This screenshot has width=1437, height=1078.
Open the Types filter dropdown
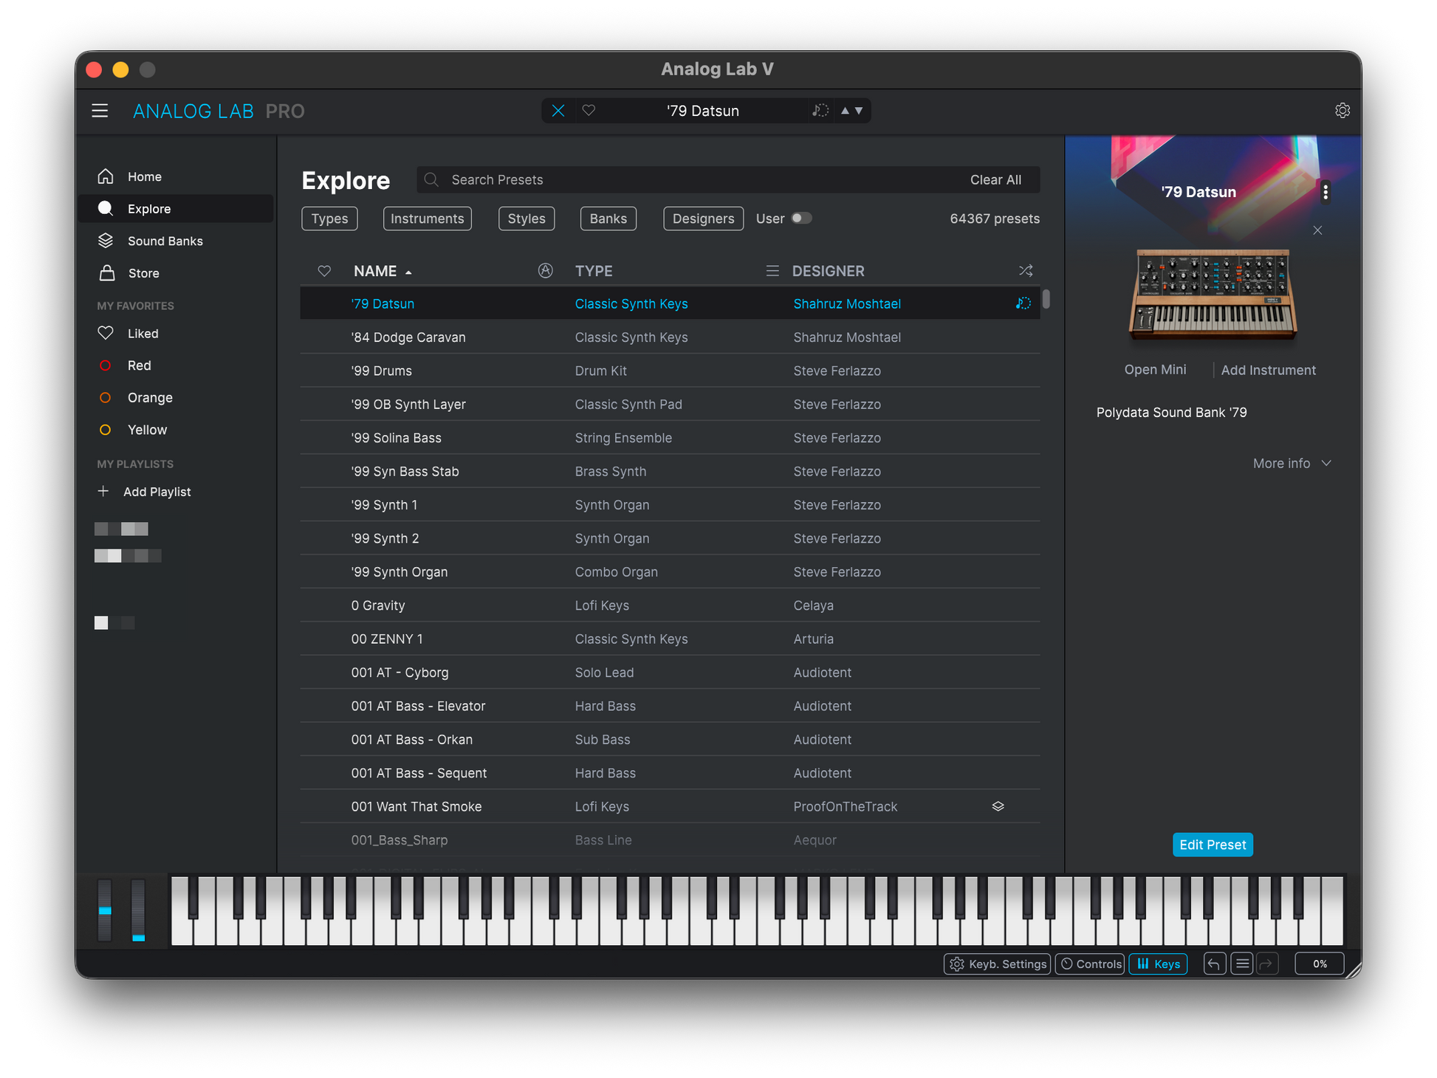pyautogui.click(x=329, y=219)
